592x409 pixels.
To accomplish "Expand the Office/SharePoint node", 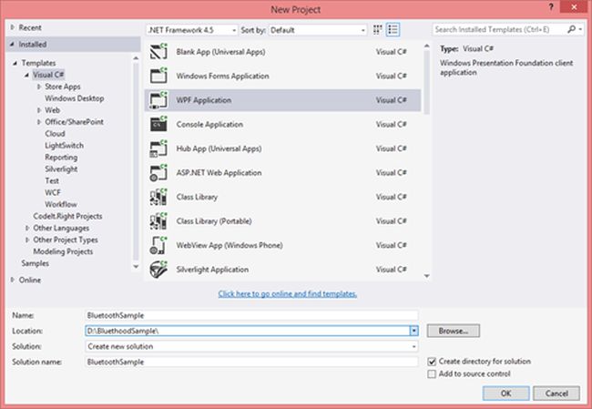I will (x=39, y=122).
